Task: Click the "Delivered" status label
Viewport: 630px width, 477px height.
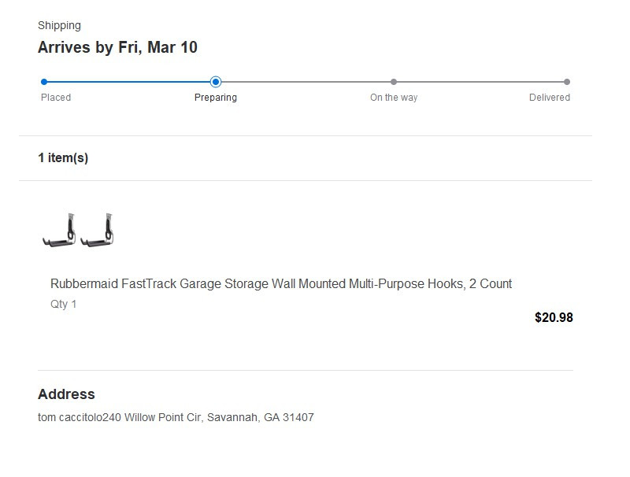Action: coord(550,98)
